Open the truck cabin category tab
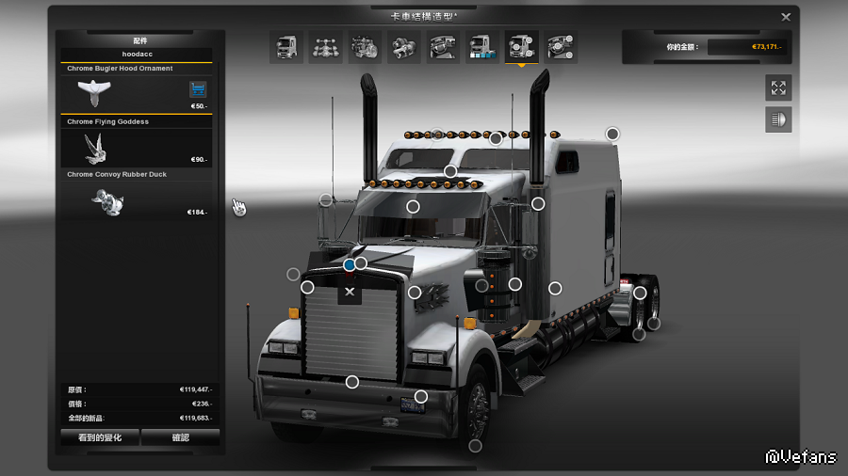 [286, 47]
